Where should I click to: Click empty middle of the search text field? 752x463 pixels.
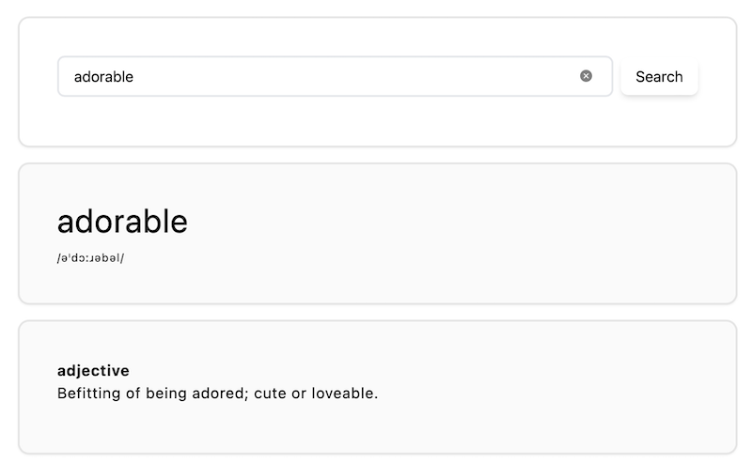(355, 77)
